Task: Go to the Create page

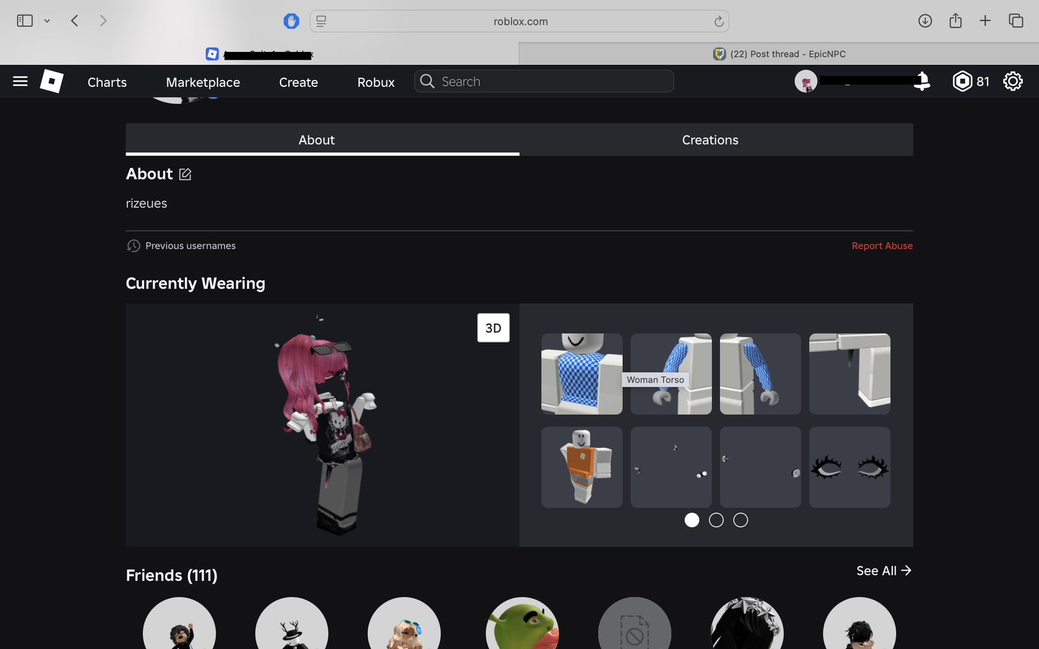Action: (x=299, y=82)
